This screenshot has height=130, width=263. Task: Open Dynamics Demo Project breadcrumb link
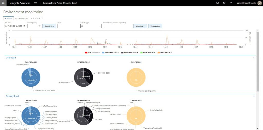click(60, 3)
